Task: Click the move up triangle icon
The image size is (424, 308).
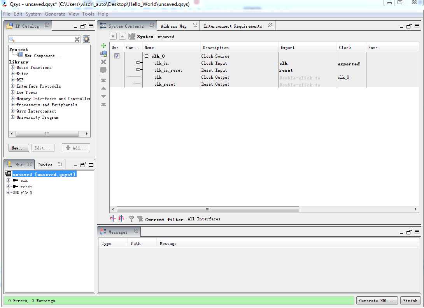Action: pyautogui.click(x=103, y=88)
